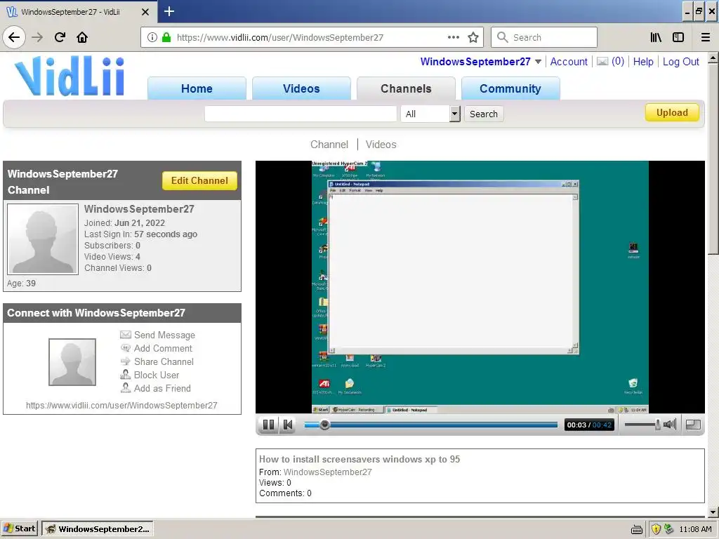The image size is (719, 539).
Task: Open the page actions three-dot menu
Action: coord(454,37)
